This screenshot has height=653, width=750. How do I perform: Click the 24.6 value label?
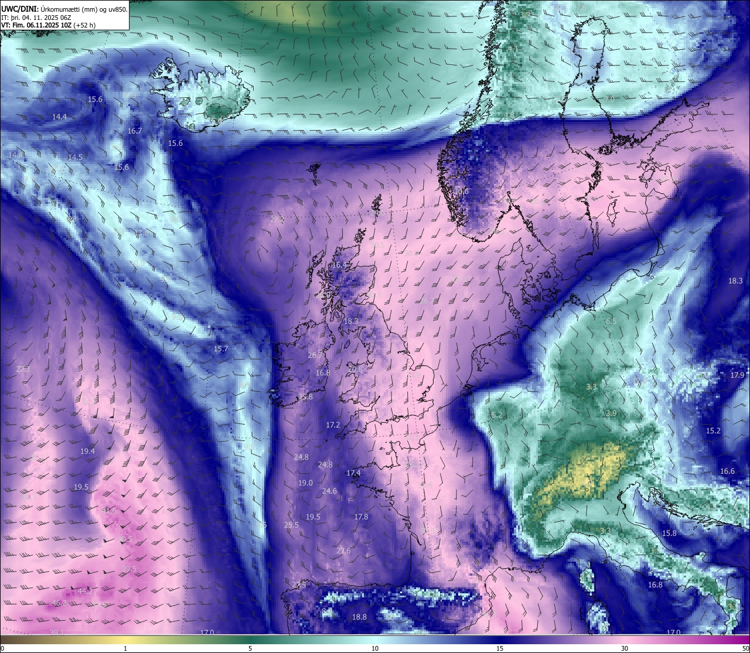click(x=330, y=491)
